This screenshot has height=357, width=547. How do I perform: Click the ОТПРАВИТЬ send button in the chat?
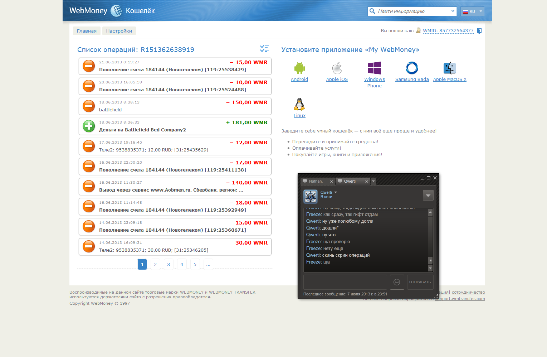pos(420,282)
